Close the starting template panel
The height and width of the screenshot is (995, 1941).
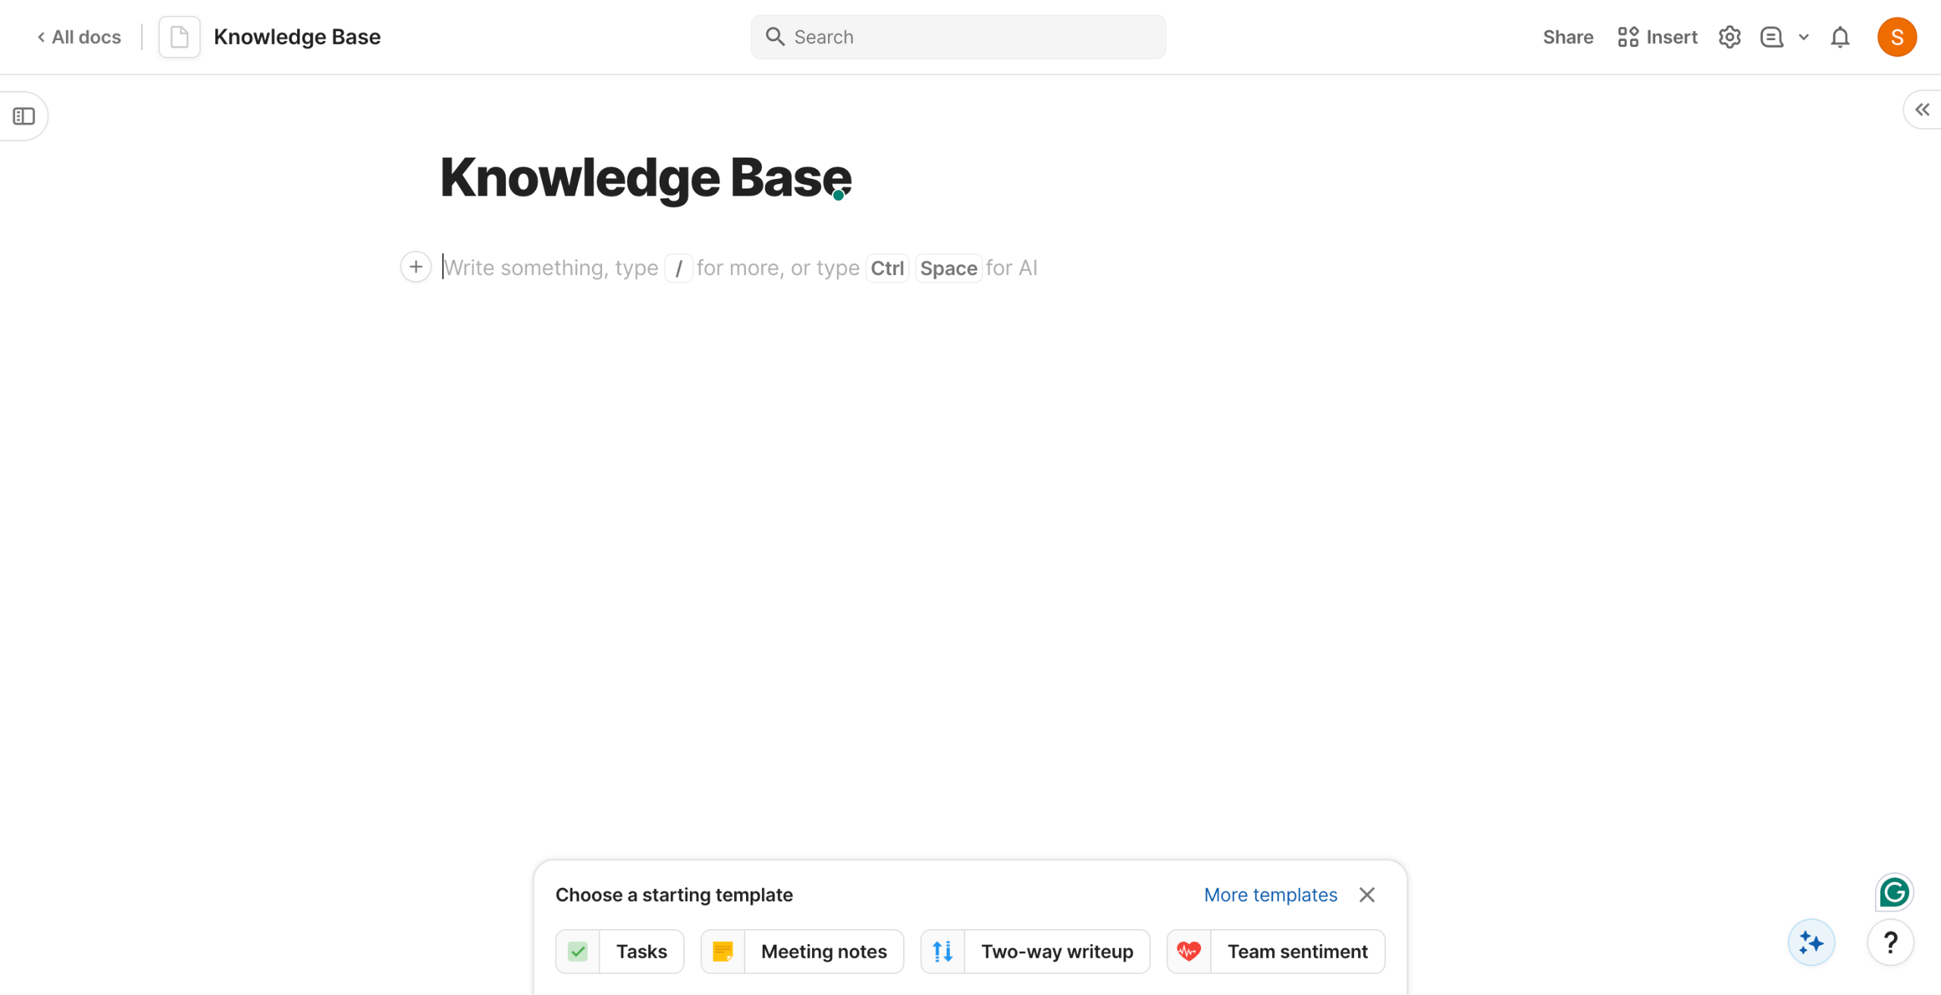[x=1367, y=895]
